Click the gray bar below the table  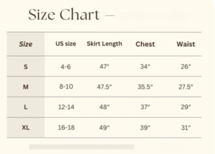coord(81,147)
